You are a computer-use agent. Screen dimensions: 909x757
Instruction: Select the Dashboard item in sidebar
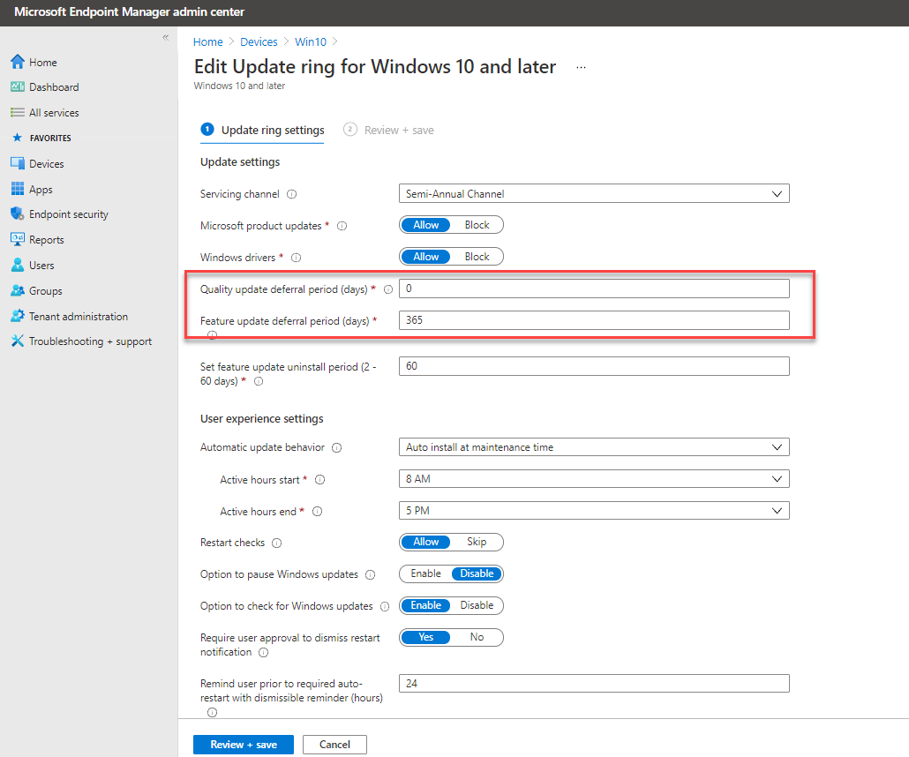coord(54,87)
